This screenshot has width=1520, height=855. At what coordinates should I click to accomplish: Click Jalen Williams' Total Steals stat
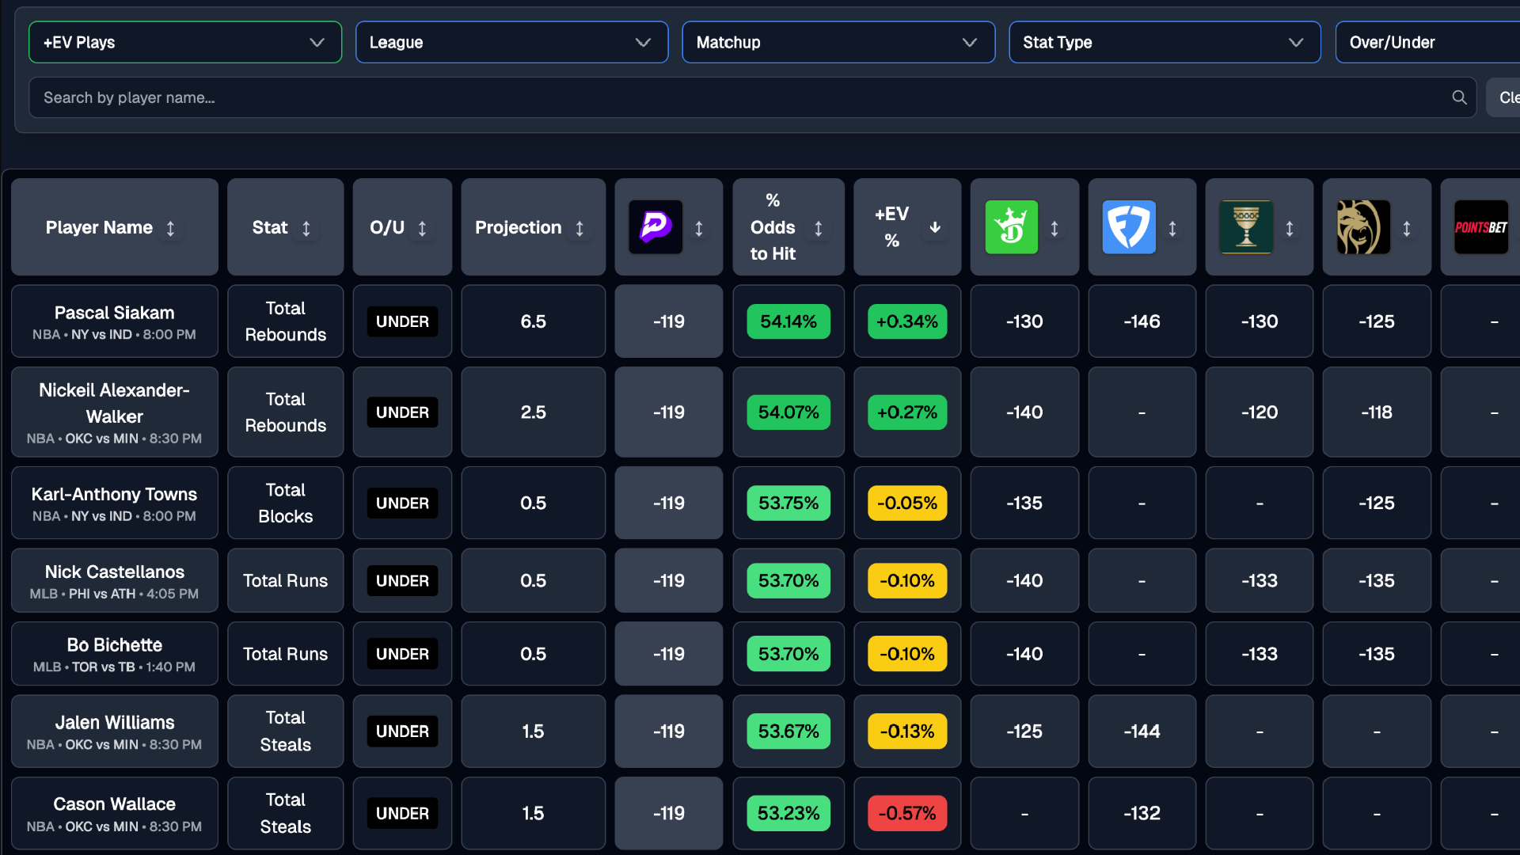point(285,731)
